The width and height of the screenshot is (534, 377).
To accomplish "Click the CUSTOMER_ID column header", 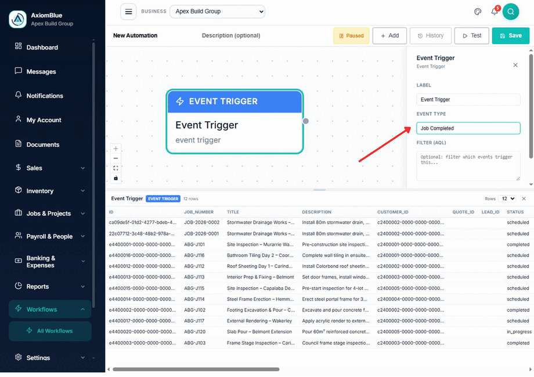I will pos(393,212).
